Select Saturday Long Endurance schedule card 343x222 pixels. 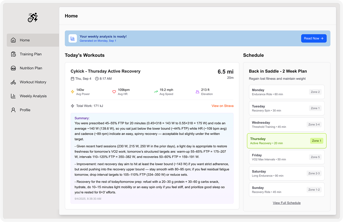[x=287, y=173]
